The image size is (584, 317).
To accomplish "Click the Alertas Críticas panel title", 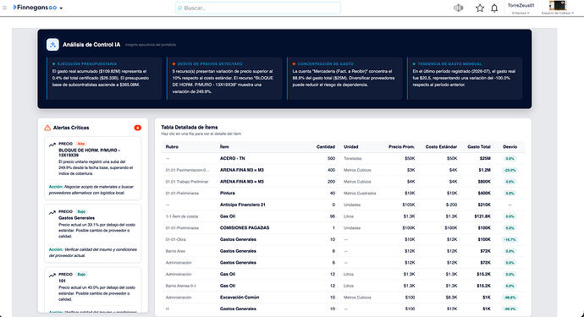I will coord(71,128).
